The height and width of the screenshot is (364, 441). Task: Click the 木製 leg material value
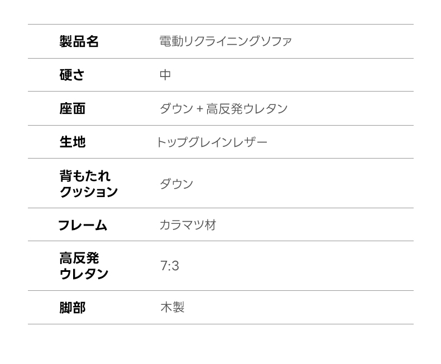pyautogui.click(x=172, y=308)
